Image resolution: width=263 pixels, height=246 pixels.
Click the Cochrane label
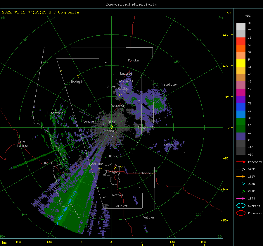click(96, 164)
